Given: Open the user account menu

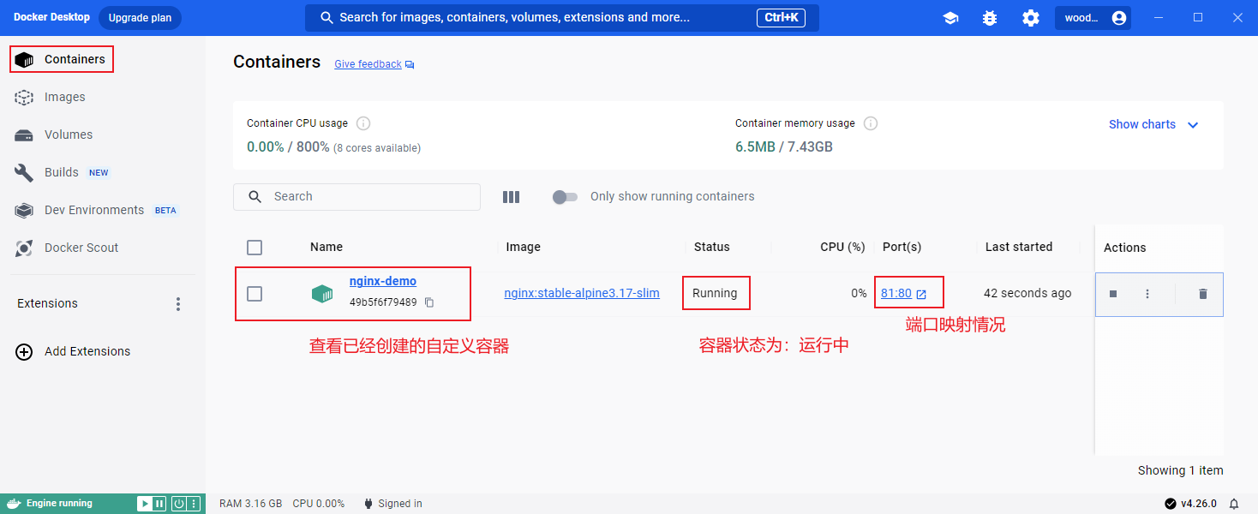Looking at the screenshot, I should click(x=1093, y=18).
